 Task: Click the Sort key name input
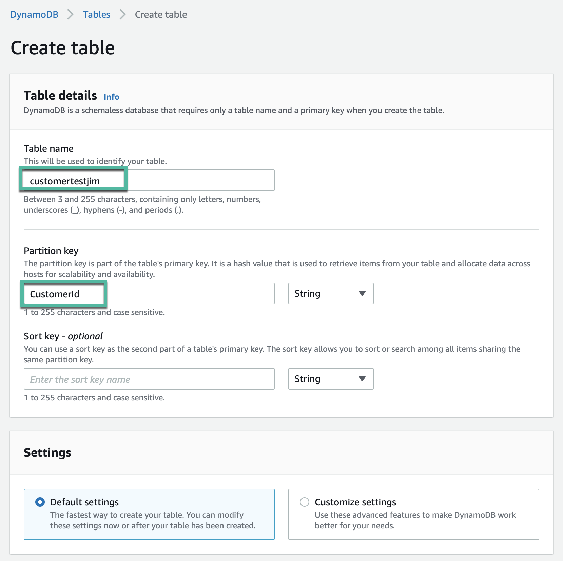tap(149, 379)
